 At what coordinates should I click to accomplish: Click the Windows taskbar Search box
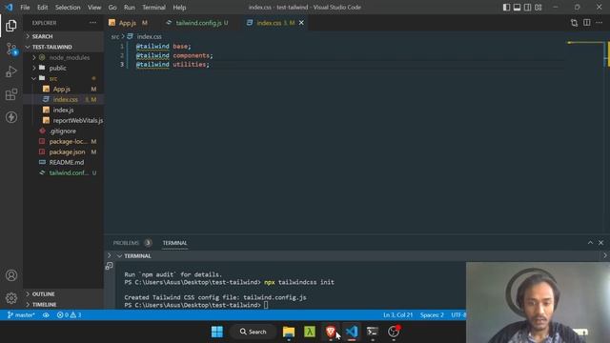click(x=253, y=332)
